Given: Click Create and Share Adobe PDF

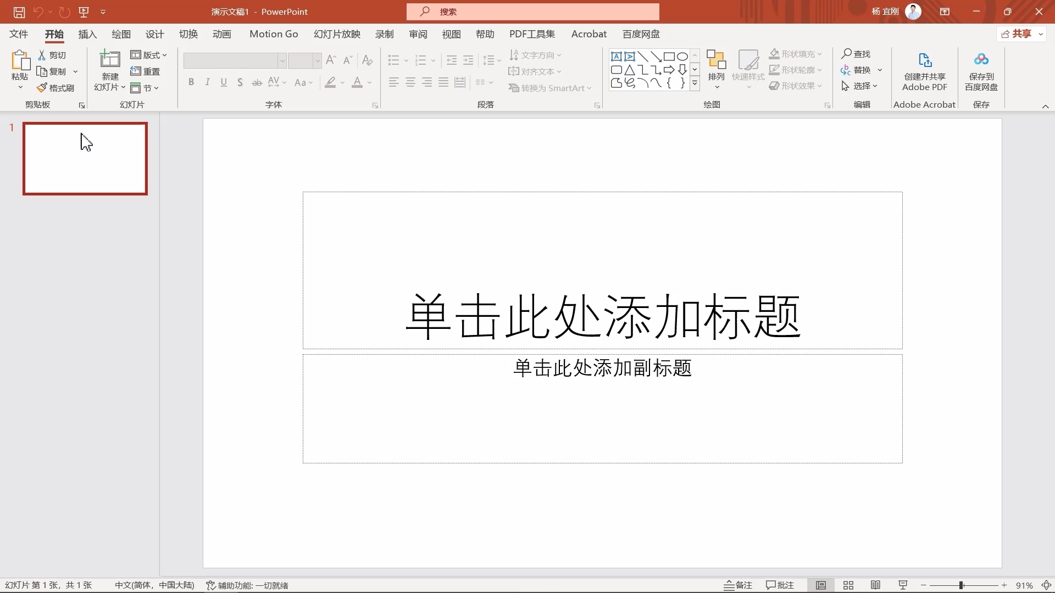Looking at the screenshot, I should point(924,70).
